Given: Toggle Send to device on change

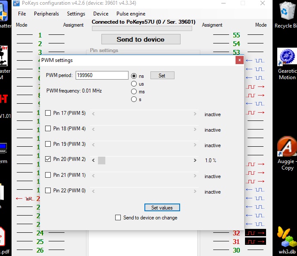Looking at the screenshot, I should tap(118, 218).
